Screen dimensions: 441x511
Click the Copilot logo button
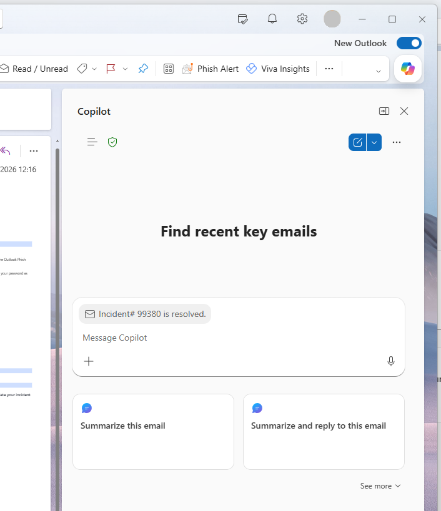[408, 69]
